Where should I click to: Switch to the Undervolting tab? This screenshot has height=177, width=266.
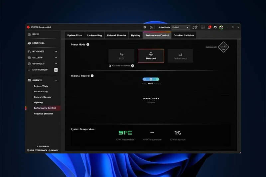tap(94, 35)
